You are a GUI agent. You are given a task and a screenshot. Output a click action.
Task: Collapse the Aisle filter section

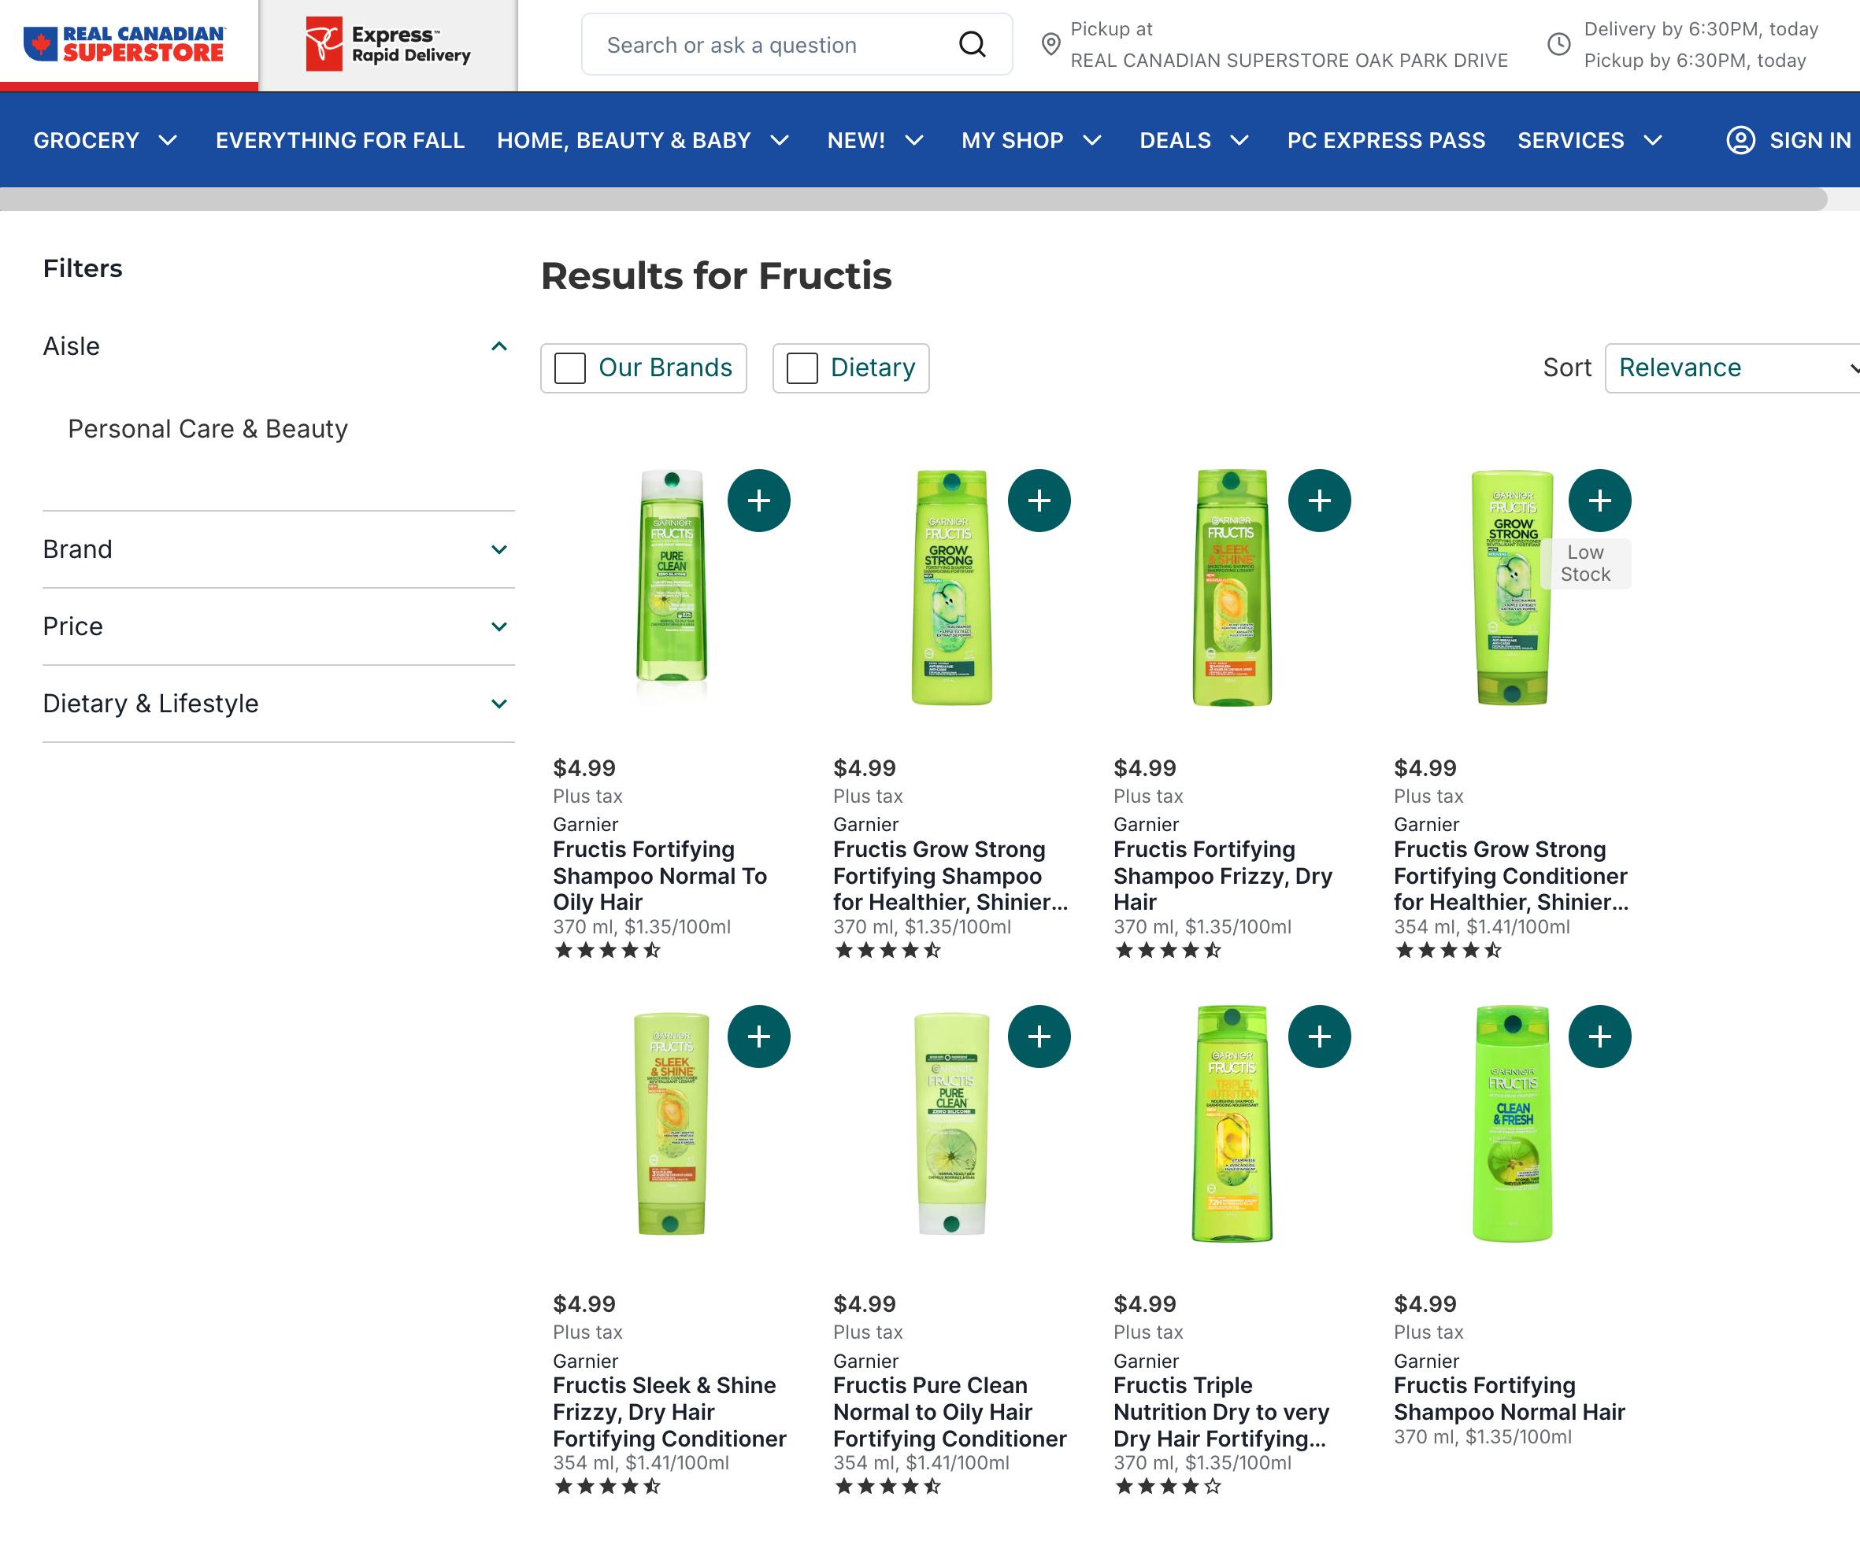tap(498, 346)
